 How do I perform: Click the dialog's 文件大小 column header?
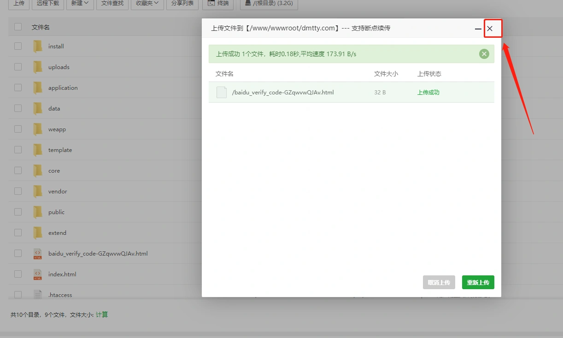[386, 74]
